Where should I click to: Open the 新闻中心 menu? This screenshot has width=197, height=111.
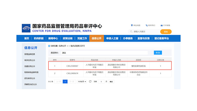[53, 38]
